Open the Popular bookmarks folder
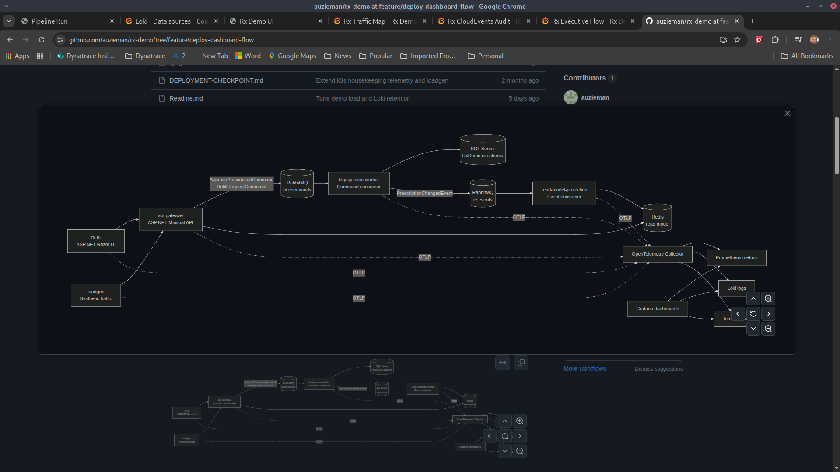This screenshot has width=840, height=472. coord(376,56)
